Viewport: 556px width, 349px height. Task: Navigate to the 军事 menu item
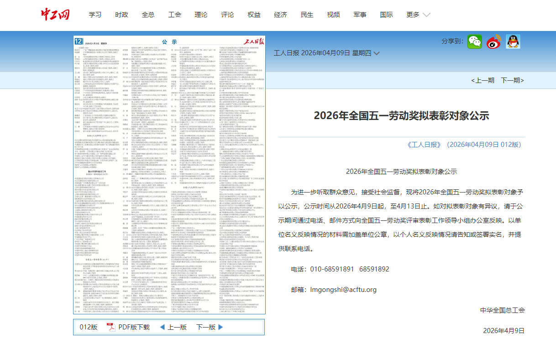tap(360, 14)
